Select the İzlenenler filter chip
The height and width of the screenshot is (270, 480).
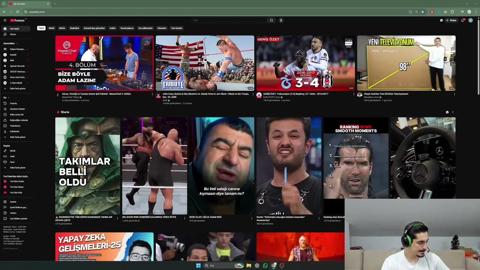pos(162,28)
